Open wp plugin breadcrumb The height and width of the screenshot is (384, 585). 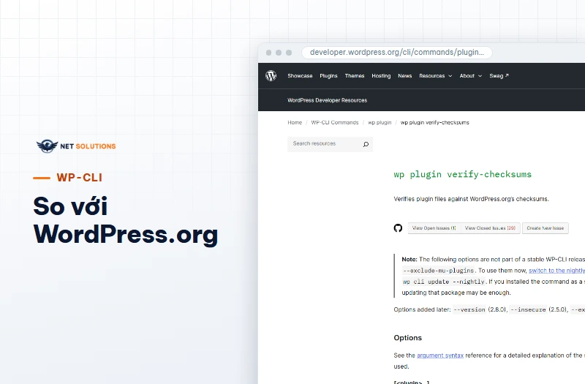(380, 122)
